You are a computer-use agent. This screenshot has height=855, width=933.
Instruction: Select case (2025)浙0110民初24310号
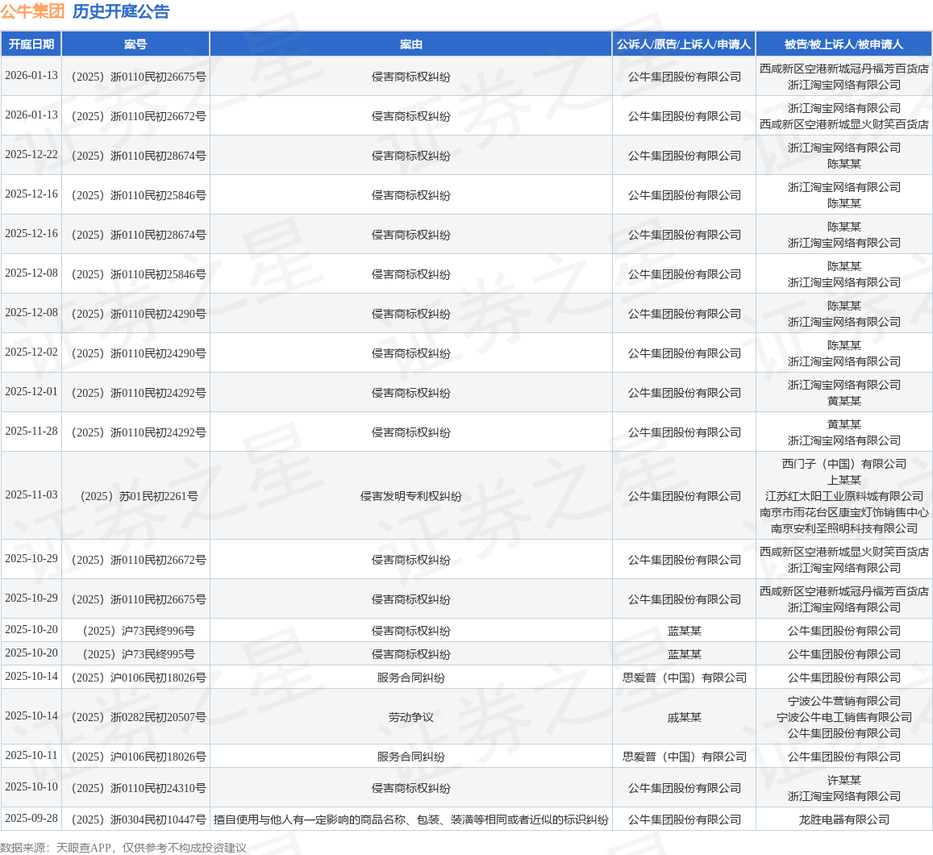[135, 788]
